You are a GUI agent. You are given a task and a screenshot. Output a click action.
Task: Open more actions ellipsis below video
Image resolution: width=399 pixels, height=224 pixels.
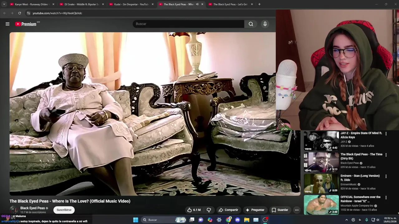coord(297,210)
